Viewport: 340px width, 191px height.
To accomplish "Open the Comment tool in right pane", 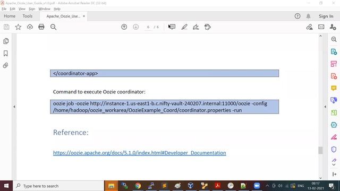I will pos(334,88).
